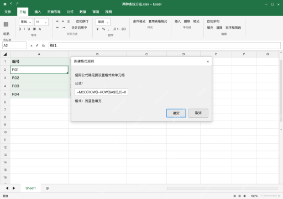The height and width of the screenshot is (199, 283).
Task: Select cell containing R03
Action: click(x=39, y=86)
